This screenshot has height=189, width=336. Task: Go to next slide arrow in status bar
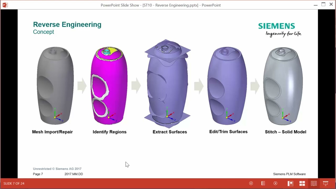275,183
